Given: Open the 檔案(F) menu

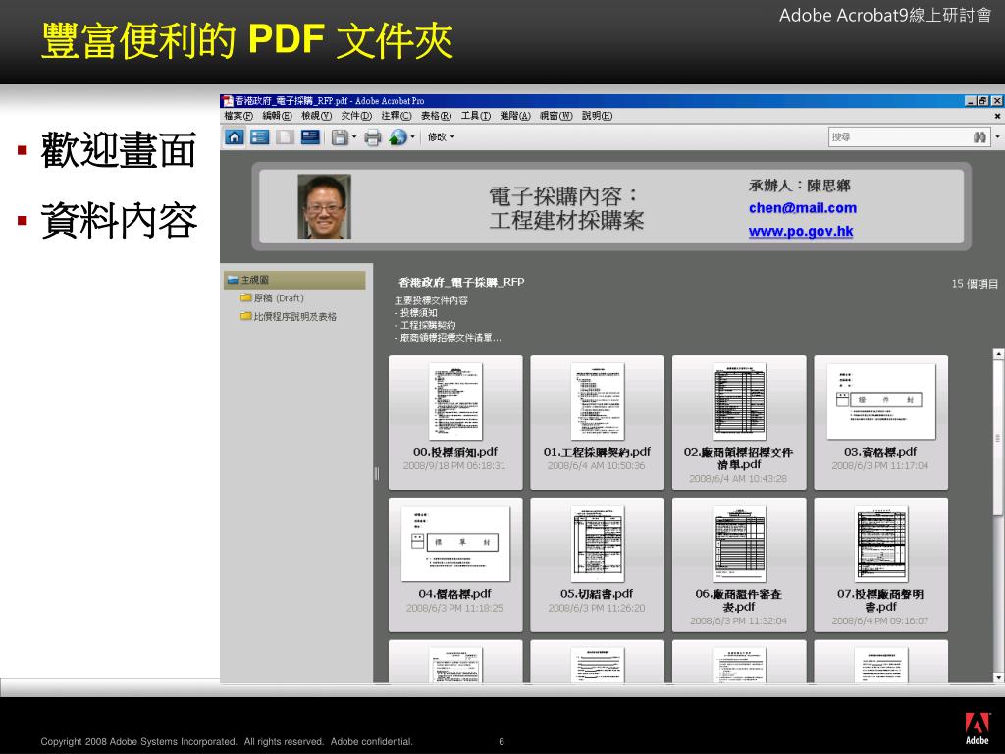Looking at the screenshot, I should point(238,116).
